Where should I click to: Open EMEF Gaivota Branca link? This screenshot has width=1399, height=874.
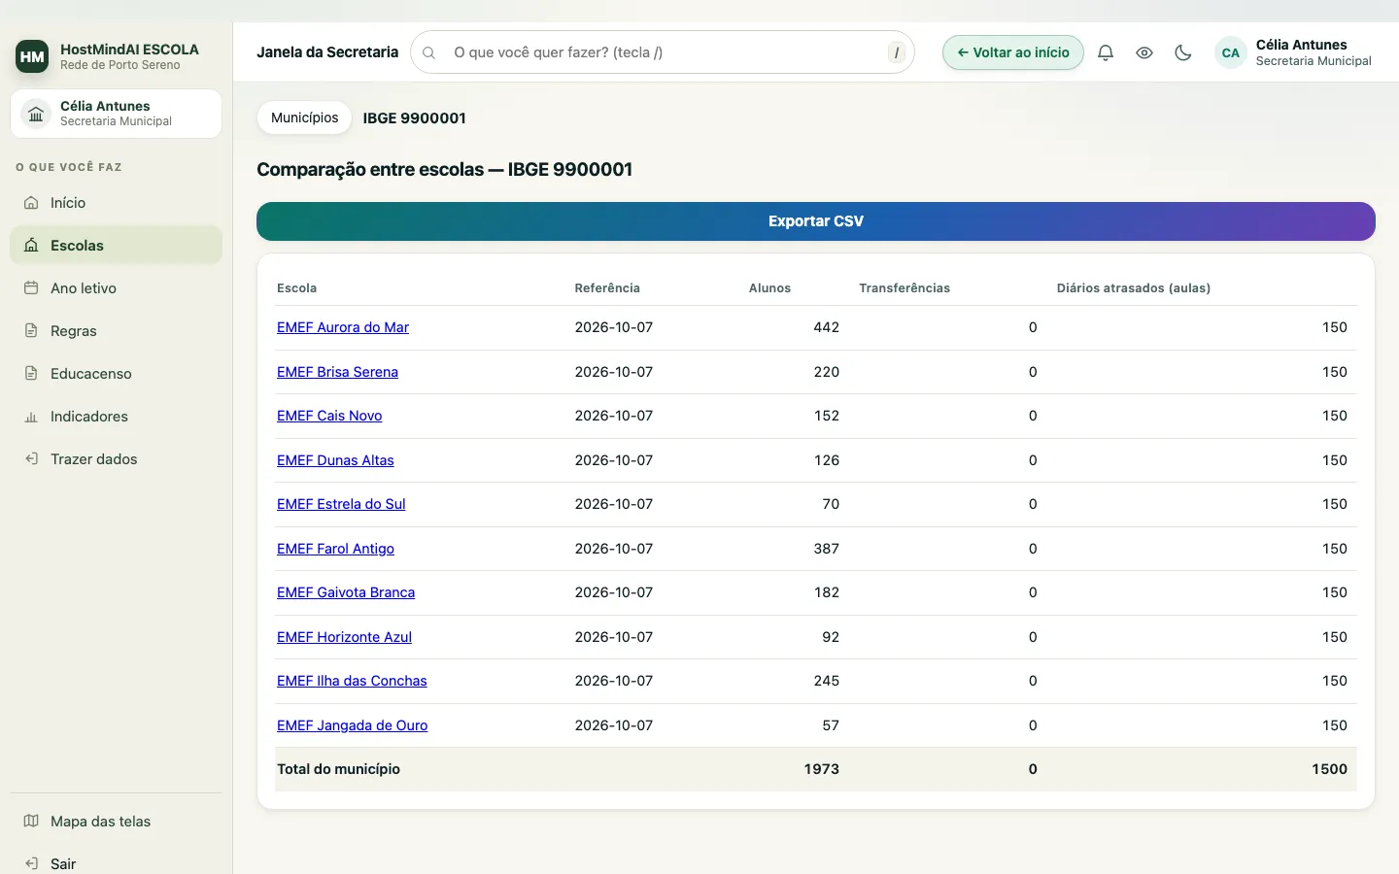pos(346,592)
